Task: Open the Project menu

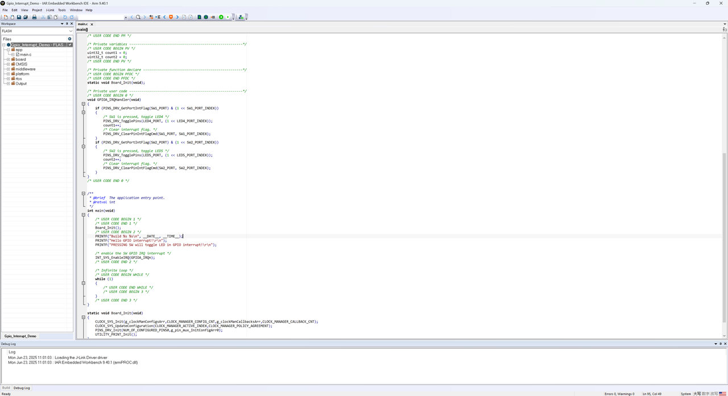Action: click(x=37, y=10)
